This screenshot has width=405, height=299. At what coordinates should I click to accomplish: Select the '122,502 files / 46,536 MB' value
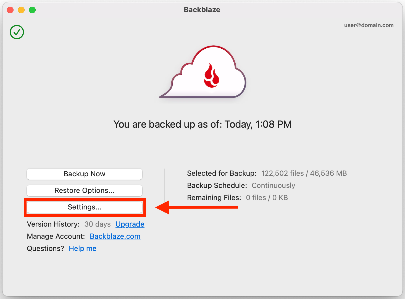(x=304, y=173)
